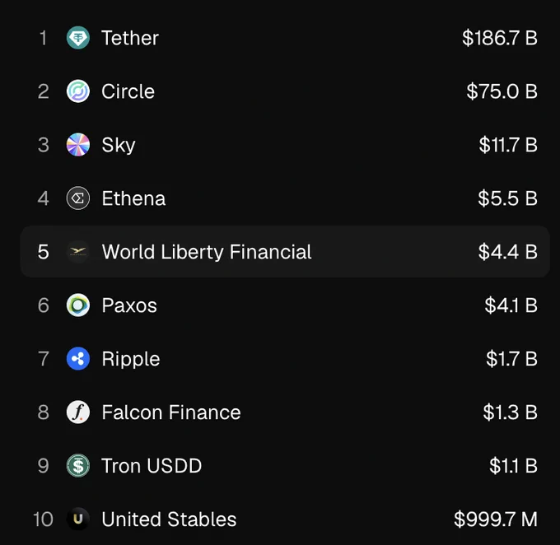Click the $999.7 M value for United Stables
The width and height of the screenshot is (560, 545).
coord(496,519)
